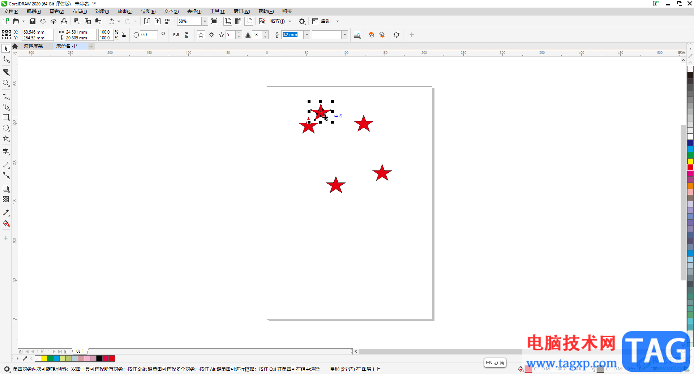Select the Interactive Fill tool
This screenshot has width=694, height=374.
tap(6, 223)
